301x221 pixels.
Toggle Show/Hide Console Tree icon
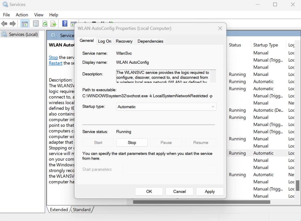pyautogui.click(x=25, y=24)
